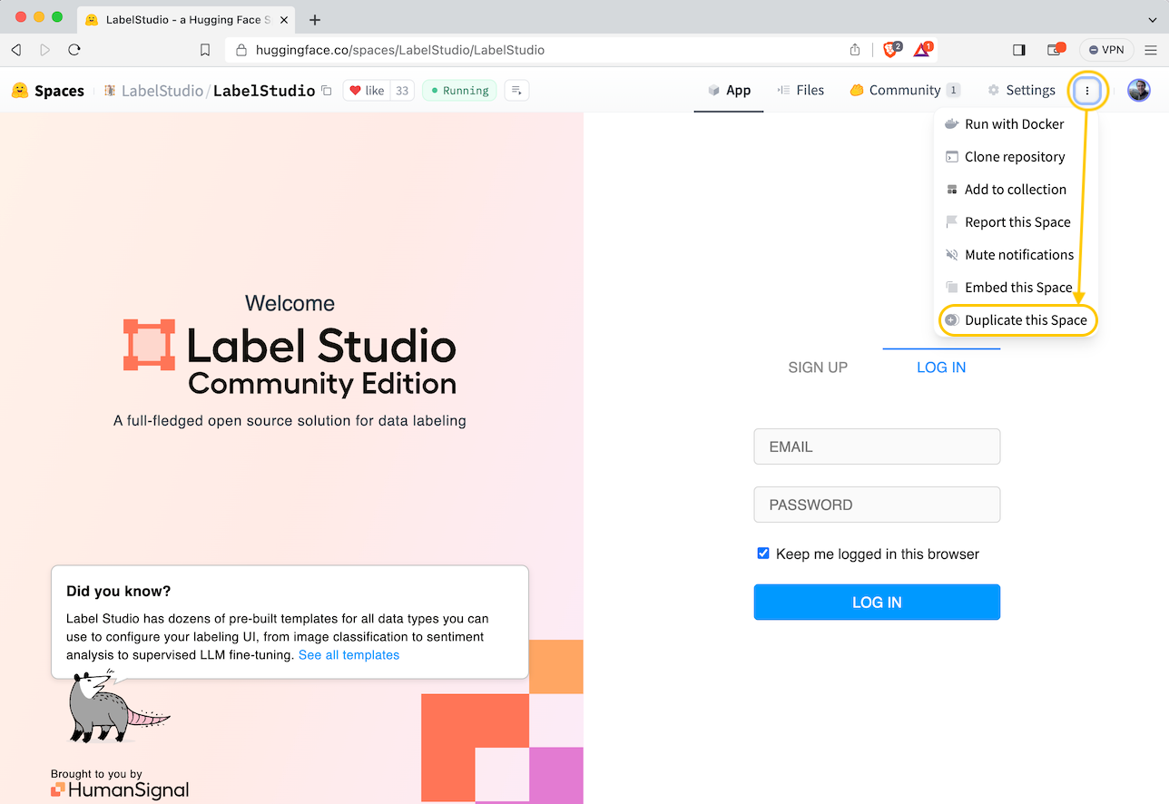Click the copy Space name icon
The image size is (1169, 804).
[x=327, y=91]
